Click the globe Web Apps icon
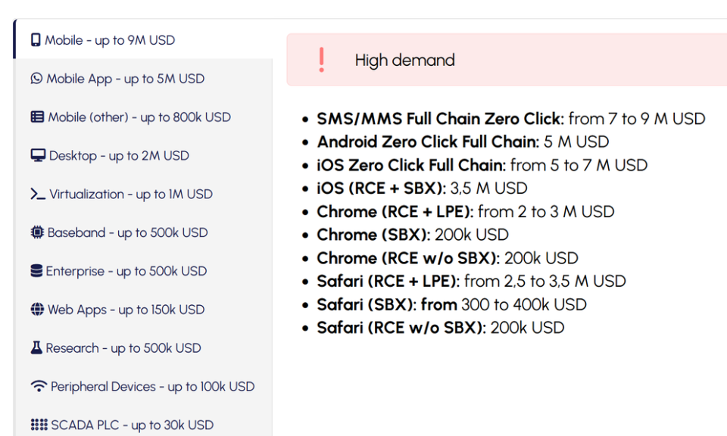 37,310
